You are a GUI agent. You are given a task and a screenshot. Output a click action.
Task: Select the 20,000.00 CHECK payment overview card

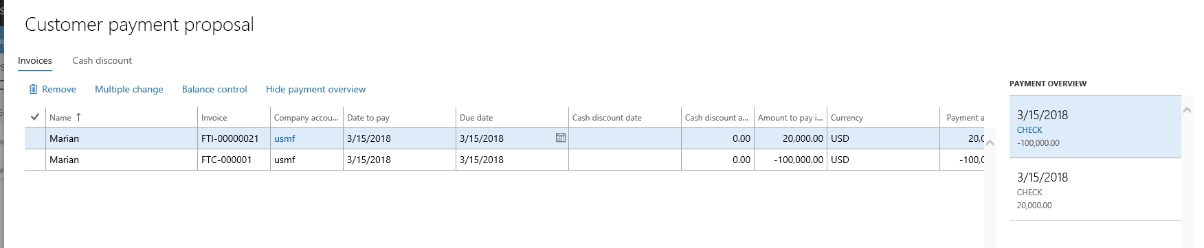[1095, 189]
